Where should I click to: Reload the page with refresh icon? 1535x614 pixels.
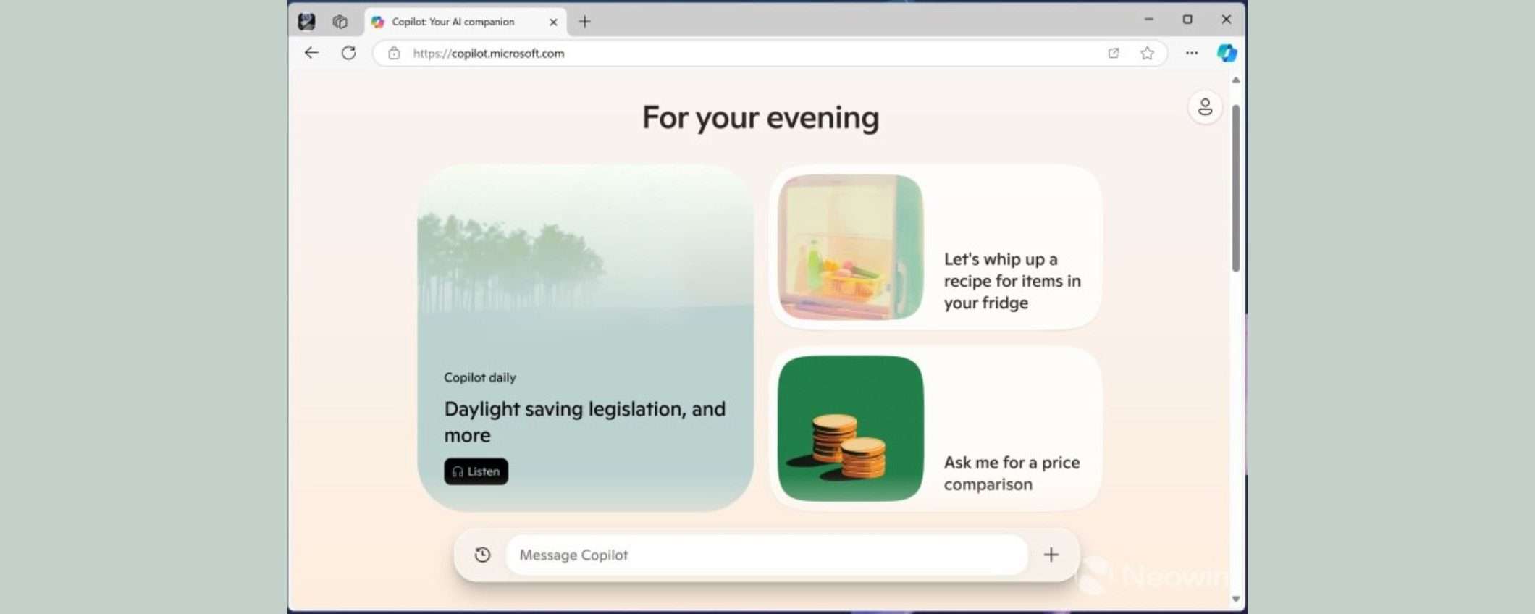click(348, 53)
